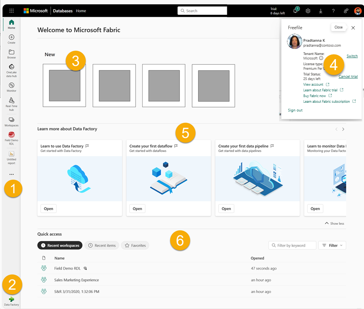Open the Data Factory experience switcher
This screenshot has width=364, height=309.
point(11,301)
